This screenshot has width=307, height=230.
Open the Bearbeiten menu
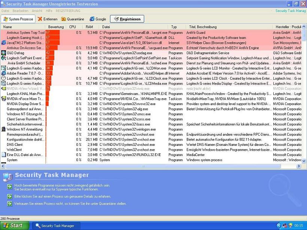(20, 11)
